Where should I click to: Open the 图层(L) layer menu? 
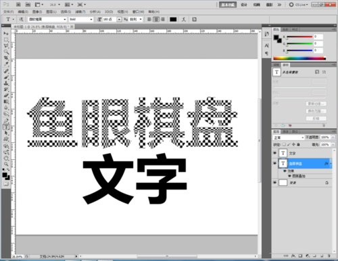point(51,11)
